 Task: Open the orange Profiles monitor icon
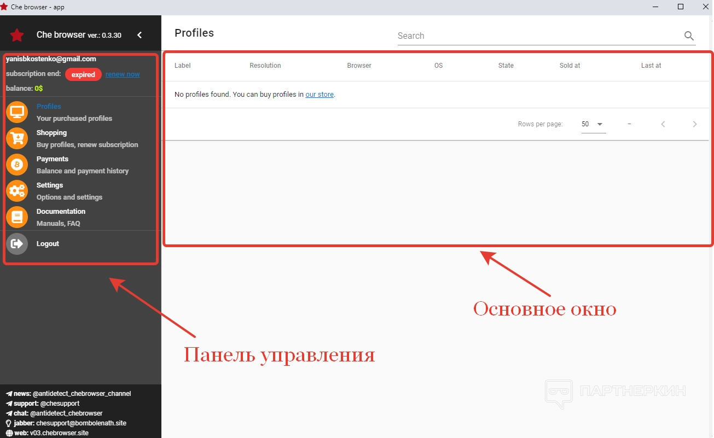(x=17, y=112)
